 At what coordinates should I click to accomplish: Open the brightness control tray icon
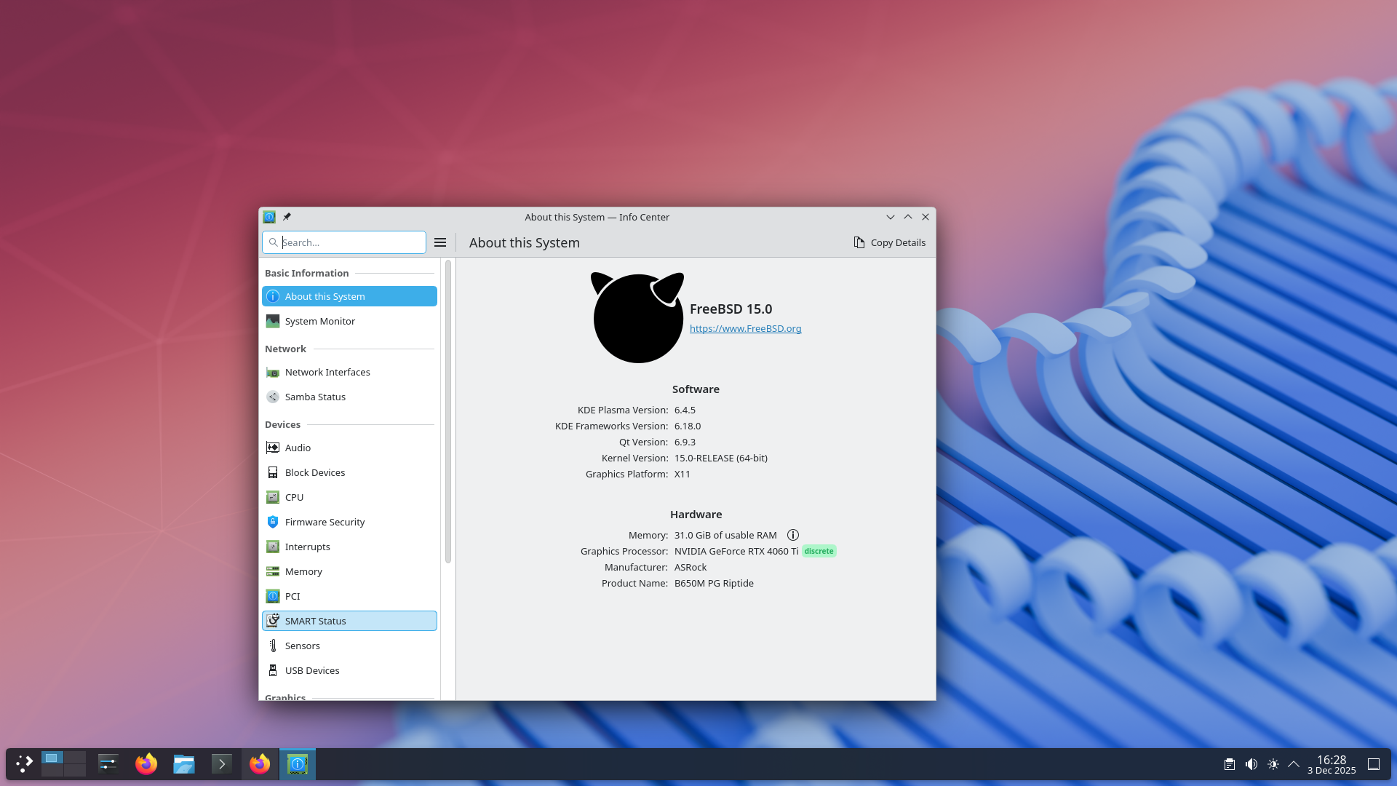pyautogui.click(x=1273, y=764)
